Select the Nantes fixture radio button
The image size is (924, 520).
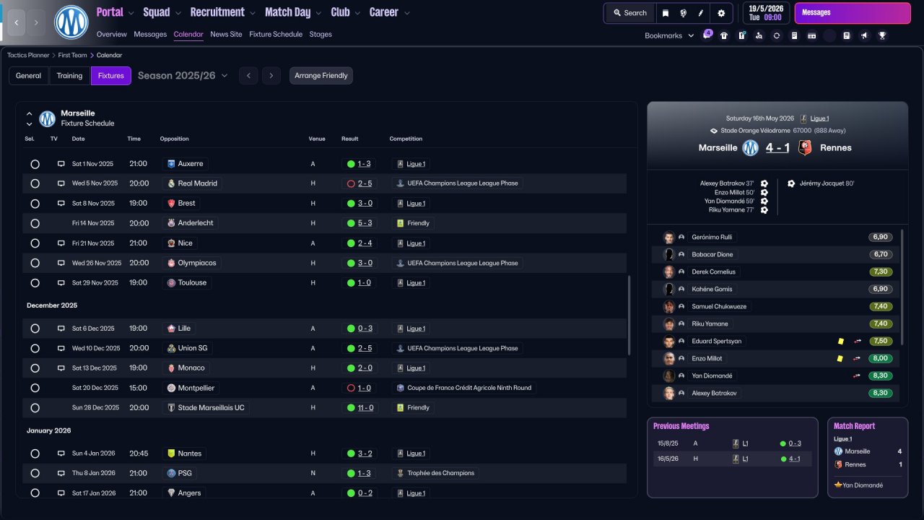coord(35,454)
